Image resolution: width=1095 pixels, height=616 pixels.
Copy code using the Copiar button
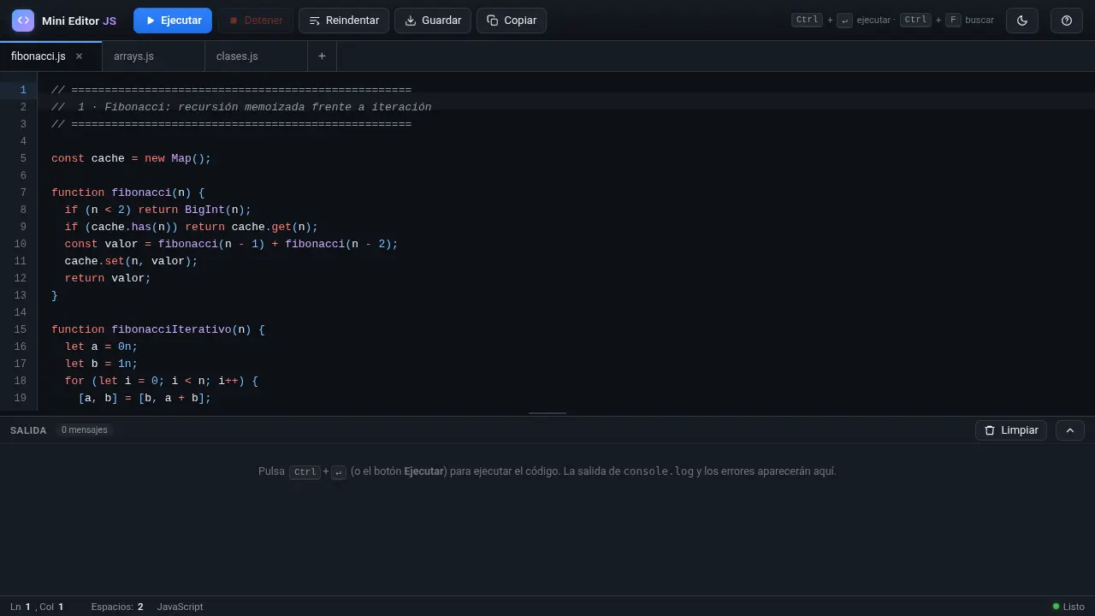pyautogui.click(x=512, y=21)
